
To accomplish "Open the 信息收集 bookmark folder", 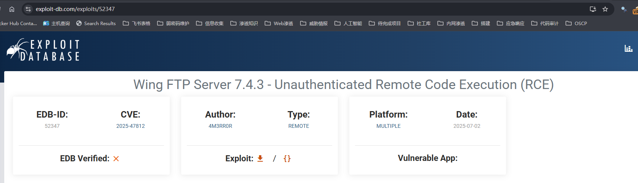I will (x=210, y=23).
